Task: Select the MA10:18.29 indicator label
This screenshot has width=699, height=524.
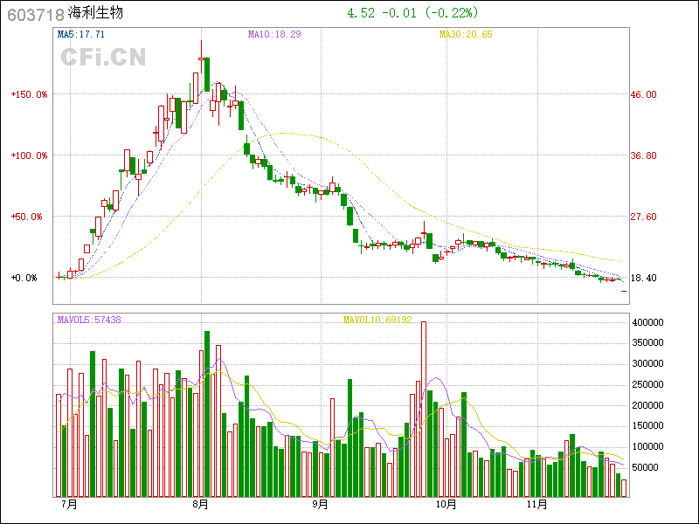Action: 274,34
